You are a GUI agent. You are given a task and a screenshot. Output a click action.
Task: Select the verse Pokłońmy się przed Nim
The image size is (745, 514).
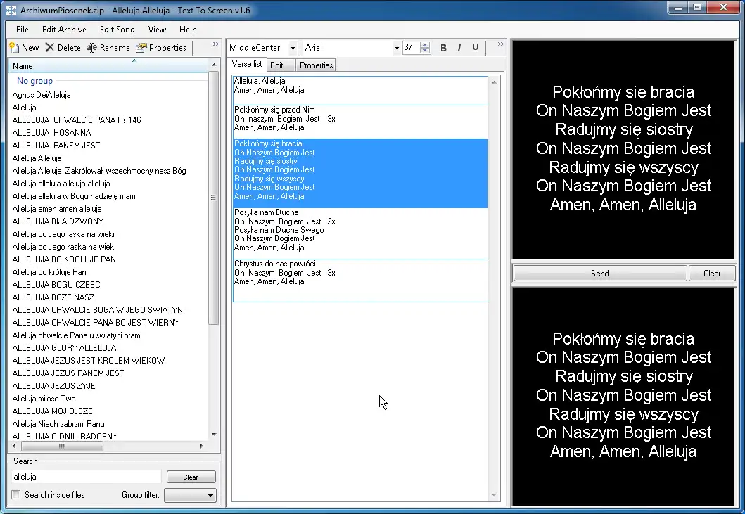point(360,122)
